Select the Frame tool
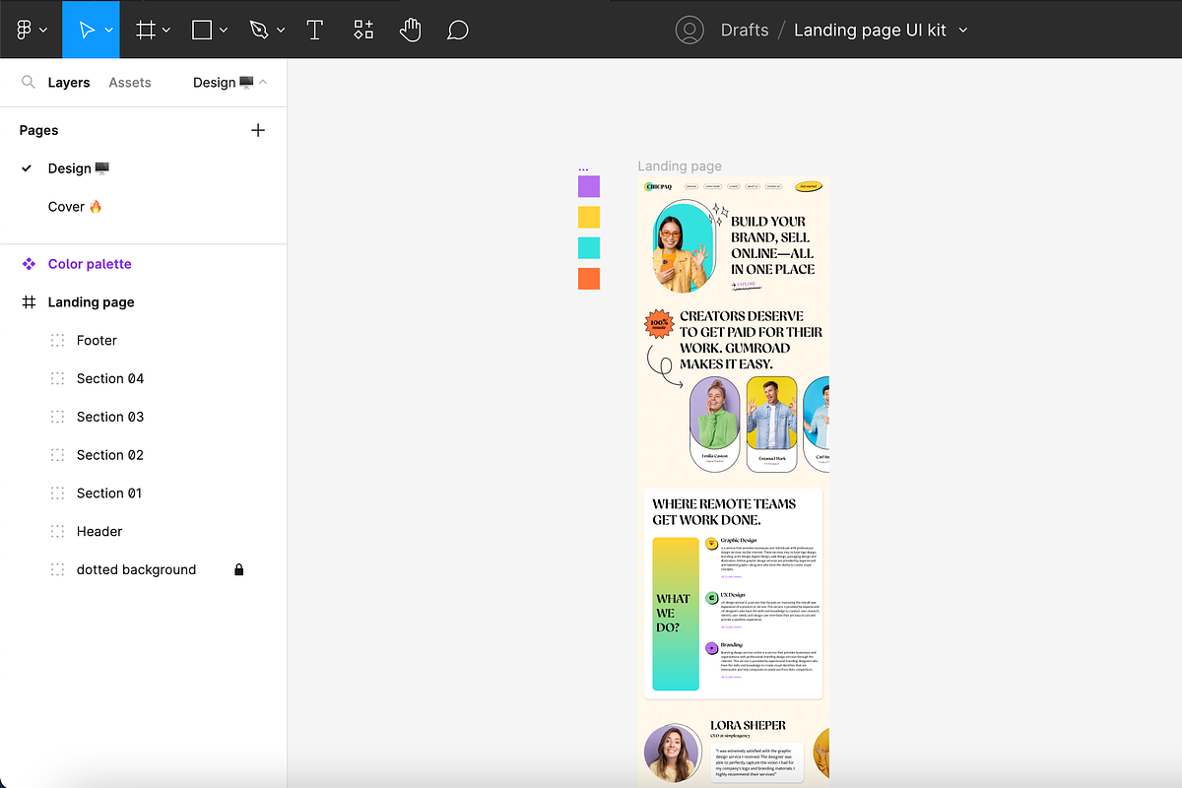The image size is (1182, 788). tap(145, 30)
